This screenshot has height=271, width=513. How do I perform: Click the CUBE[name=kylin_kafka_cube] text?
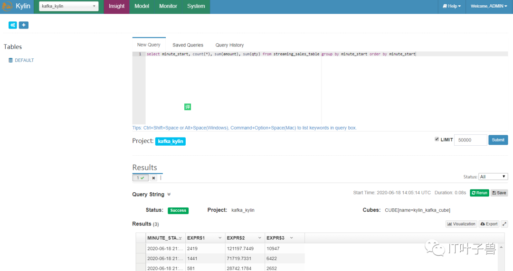point(418,210)
